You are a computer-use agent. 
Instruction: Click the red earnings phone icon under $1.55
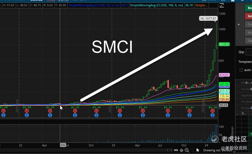pyautogui.click(x=50, y=111)
